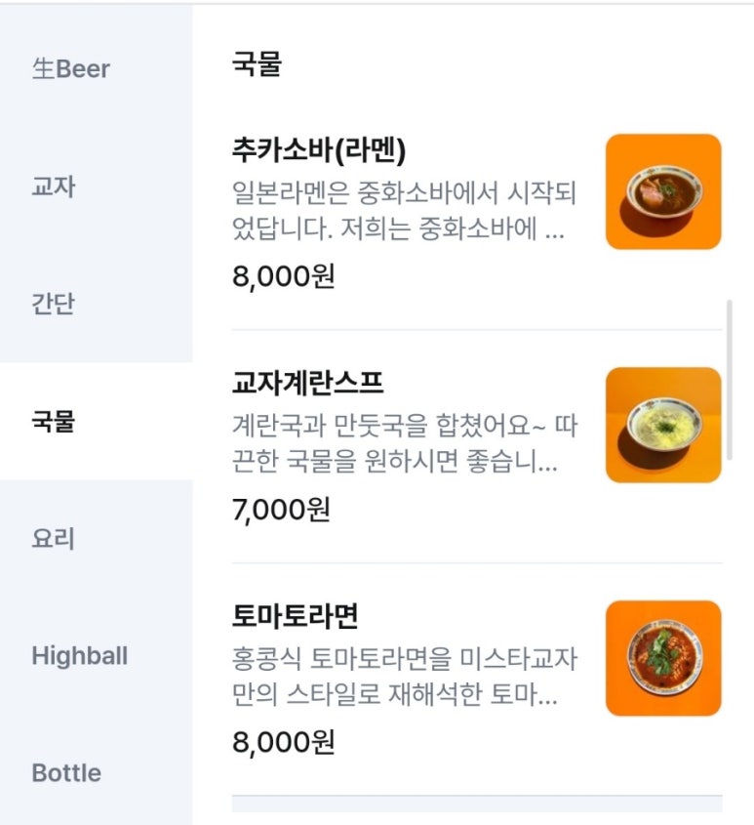This screenshot has width=754, height=825.
Task: Open the 토마토라면 menu item title
Action: pos(295,617)
